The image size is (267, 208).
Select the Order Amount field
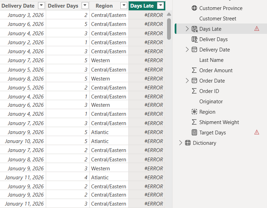[216, 70]
